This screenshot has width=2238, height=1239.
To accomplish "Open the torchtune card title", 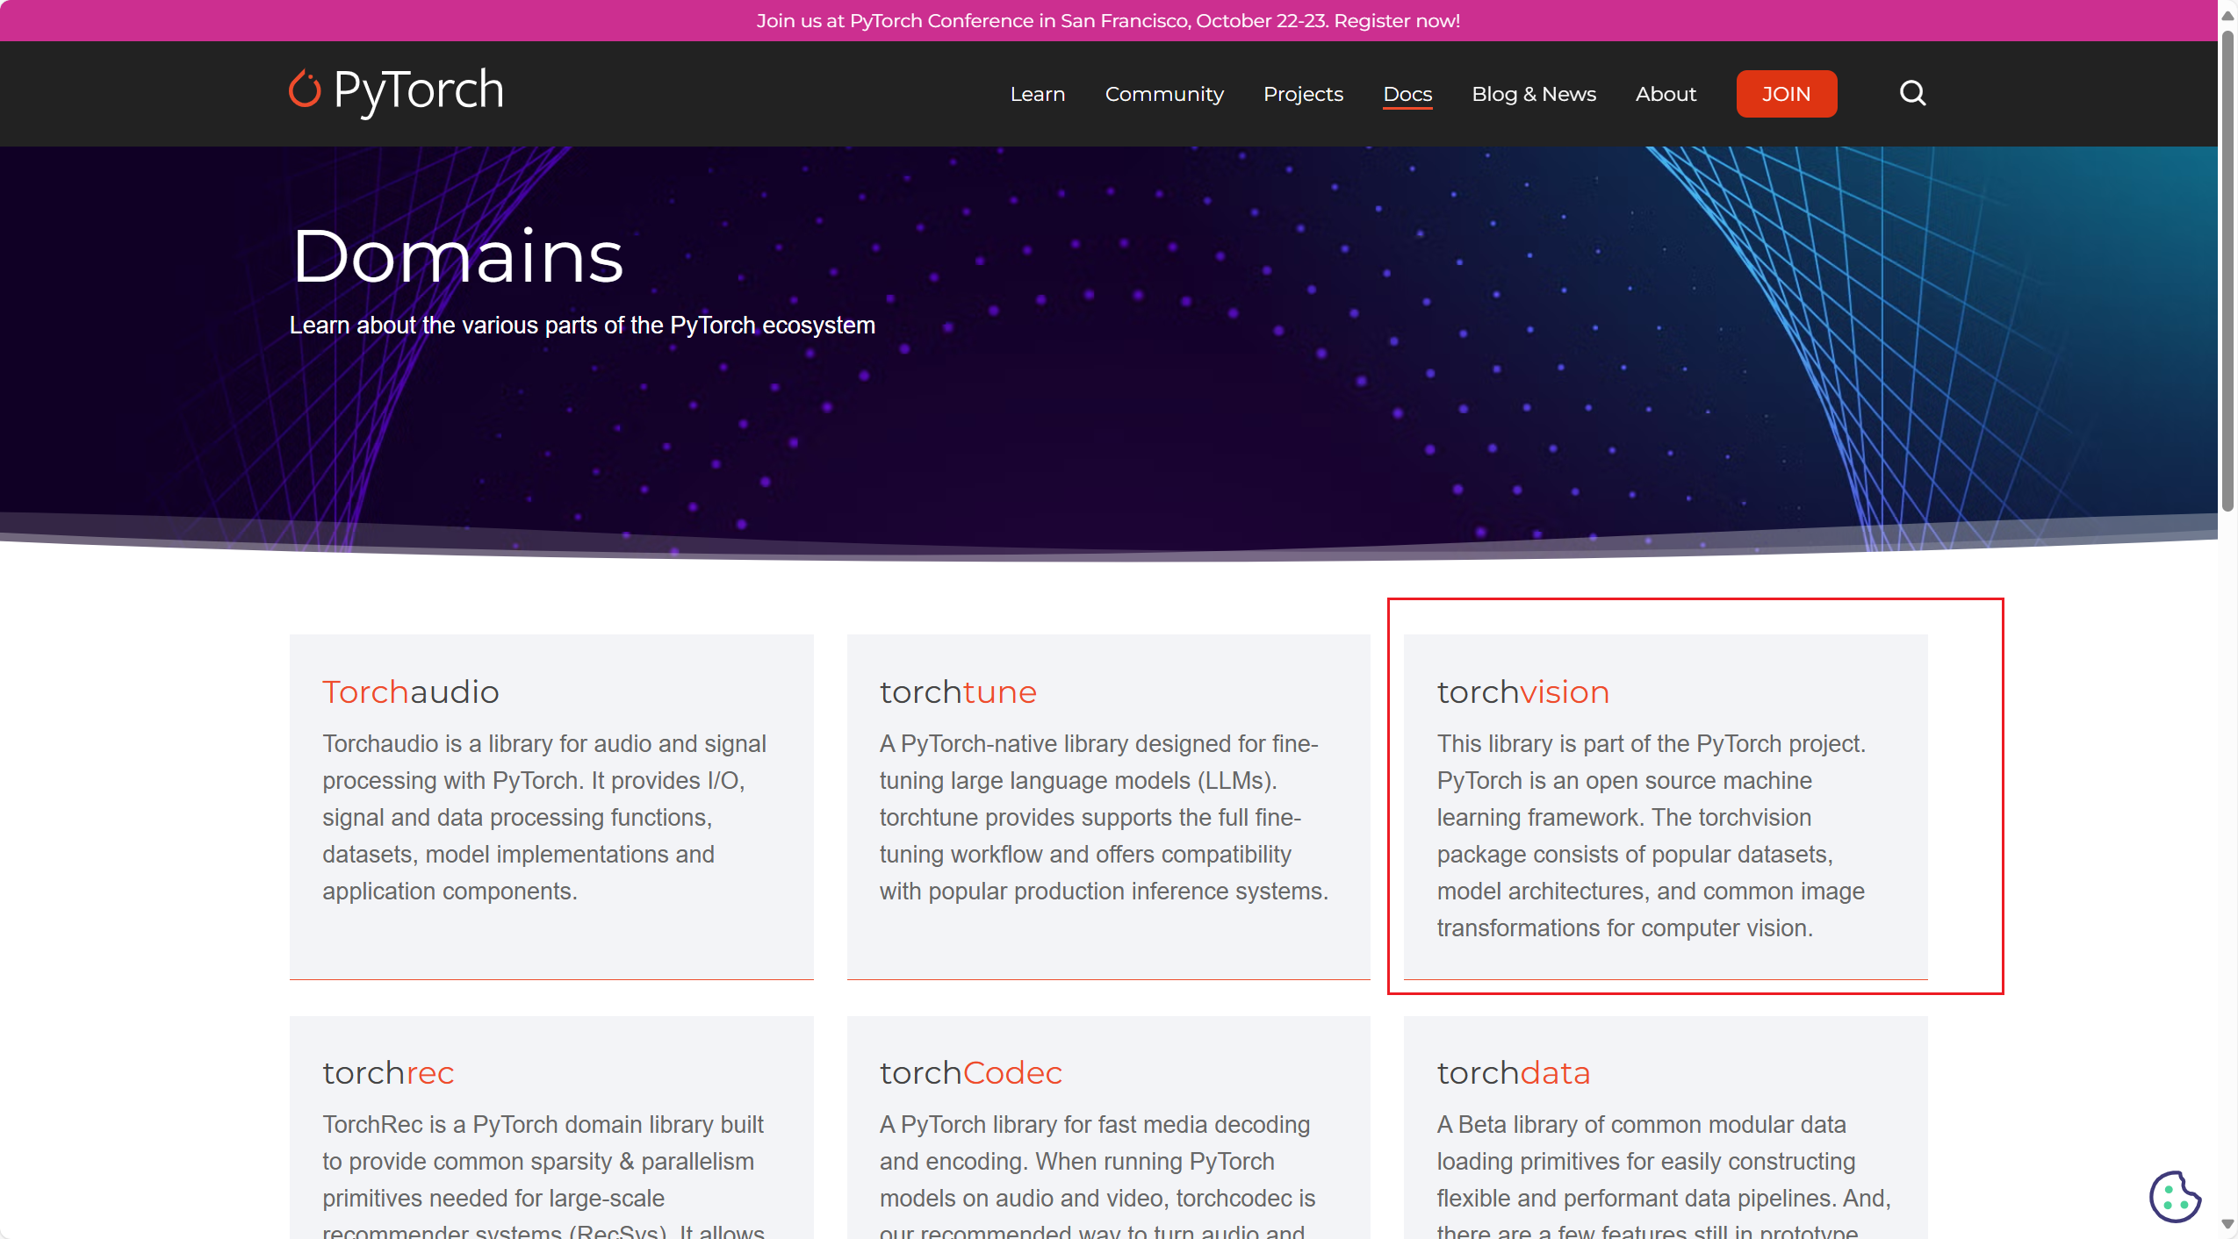I will click(x=957, y=692).
